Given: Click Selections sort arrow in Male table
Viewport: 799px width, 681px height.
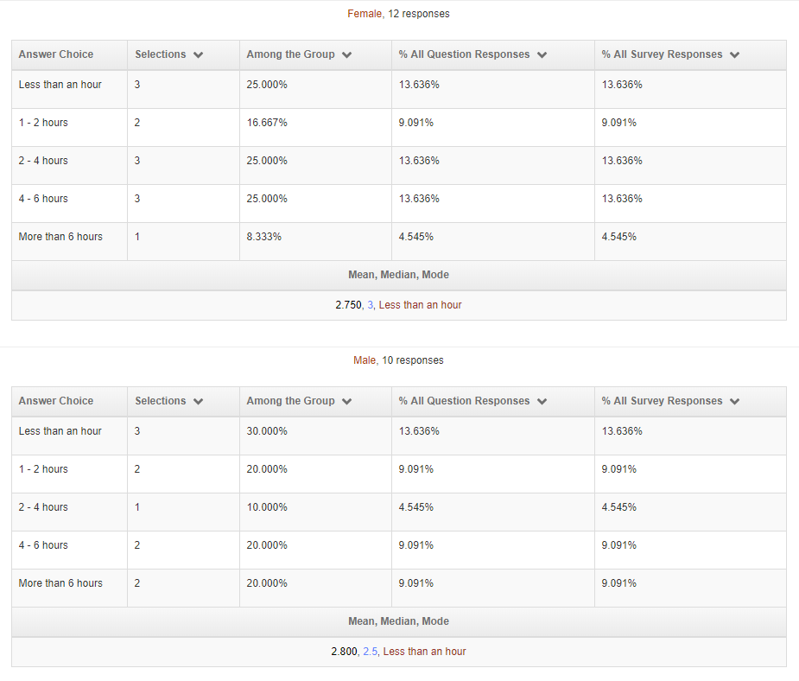Looking at the screenshot, I should coord(198,402).
